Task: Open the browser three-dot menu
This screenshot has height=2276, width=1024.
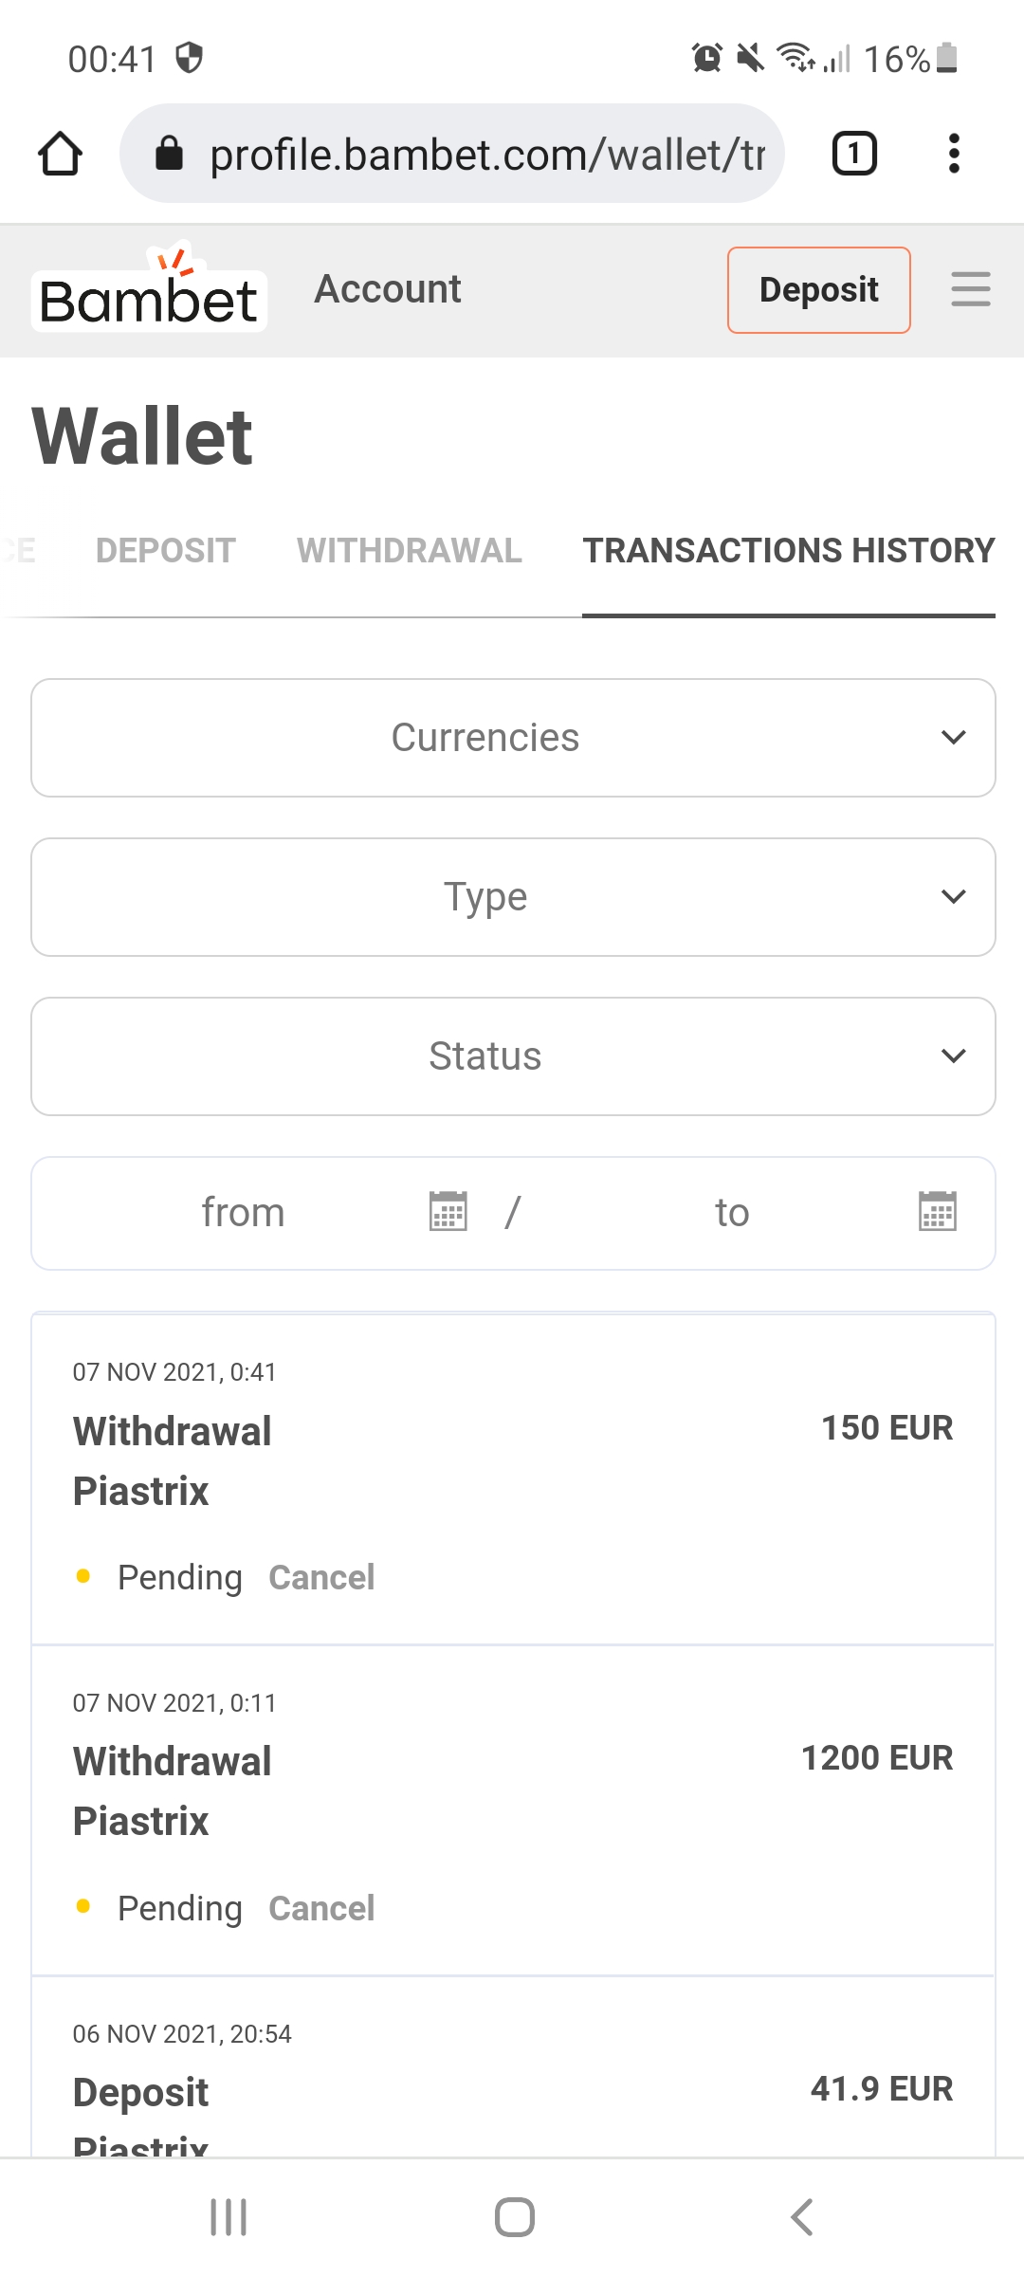Action: tap(954, 154)
